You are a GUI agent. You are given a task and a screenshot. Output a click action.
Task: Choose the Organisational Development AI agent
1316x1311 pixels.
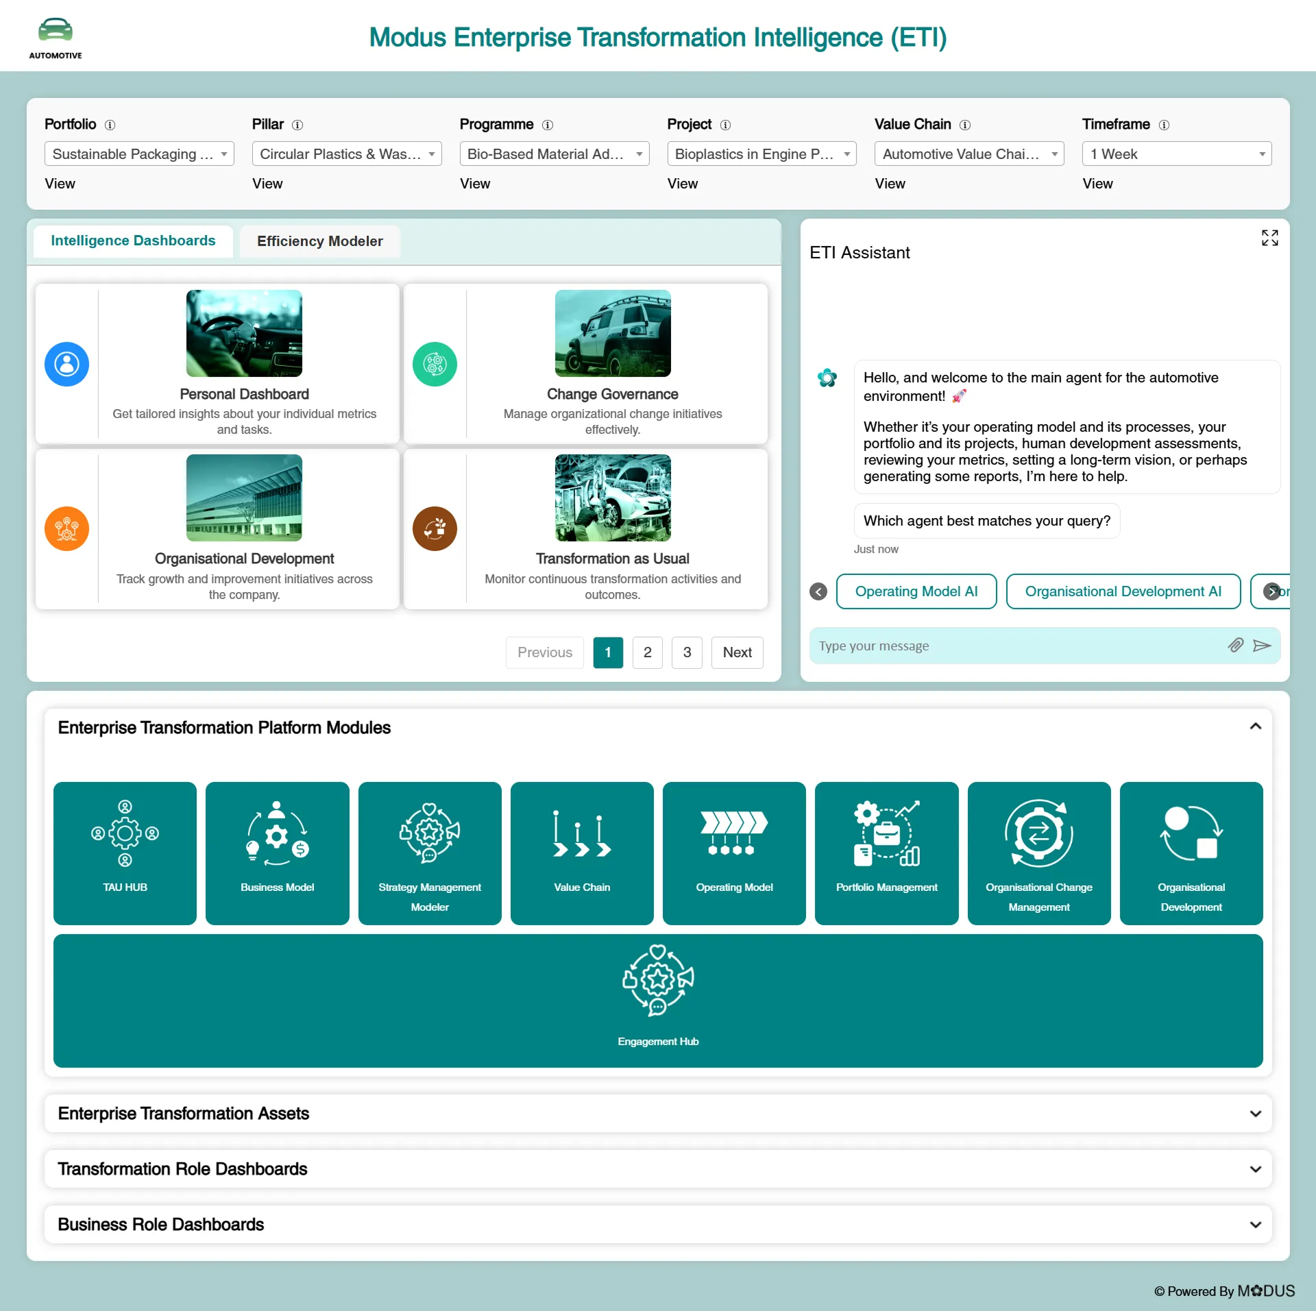click(x=1123, y=591)
